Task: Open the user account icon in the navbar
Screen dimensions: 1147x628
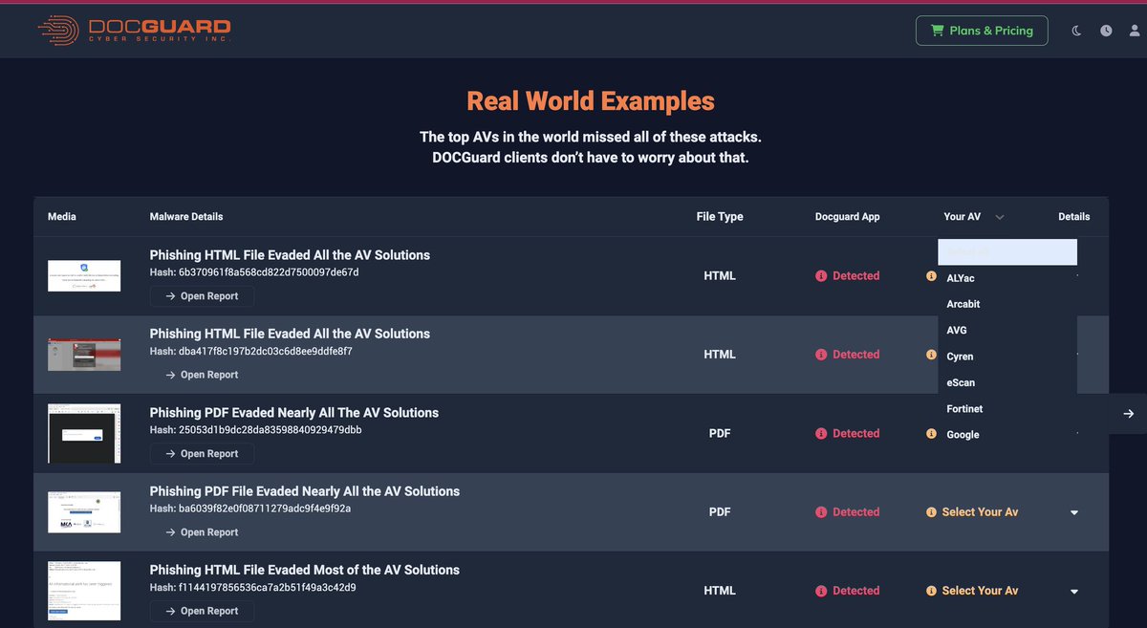Action: click(x=1136, y=30)
